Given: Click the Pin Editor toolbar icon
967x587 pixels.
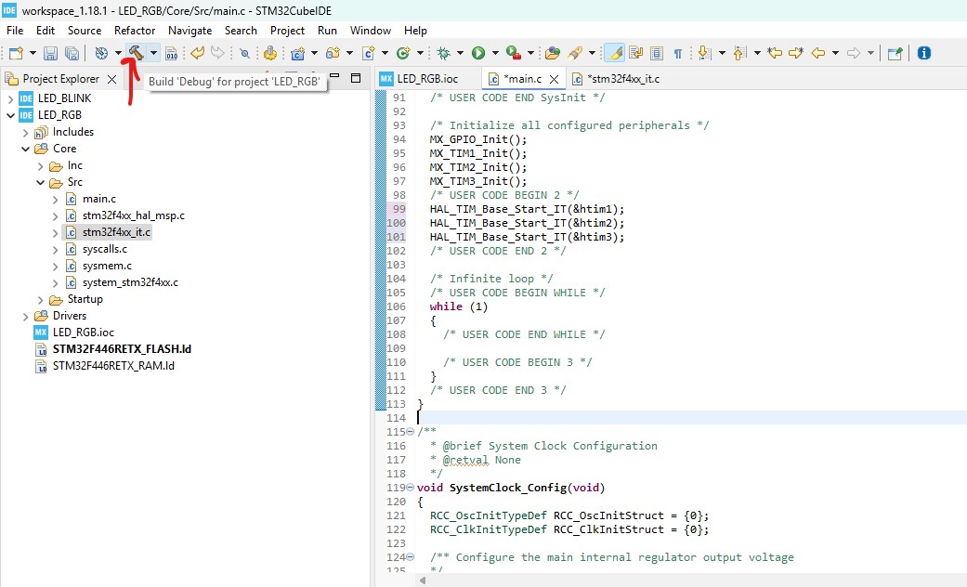Looking at the screenshot, I should pos(895,53).
